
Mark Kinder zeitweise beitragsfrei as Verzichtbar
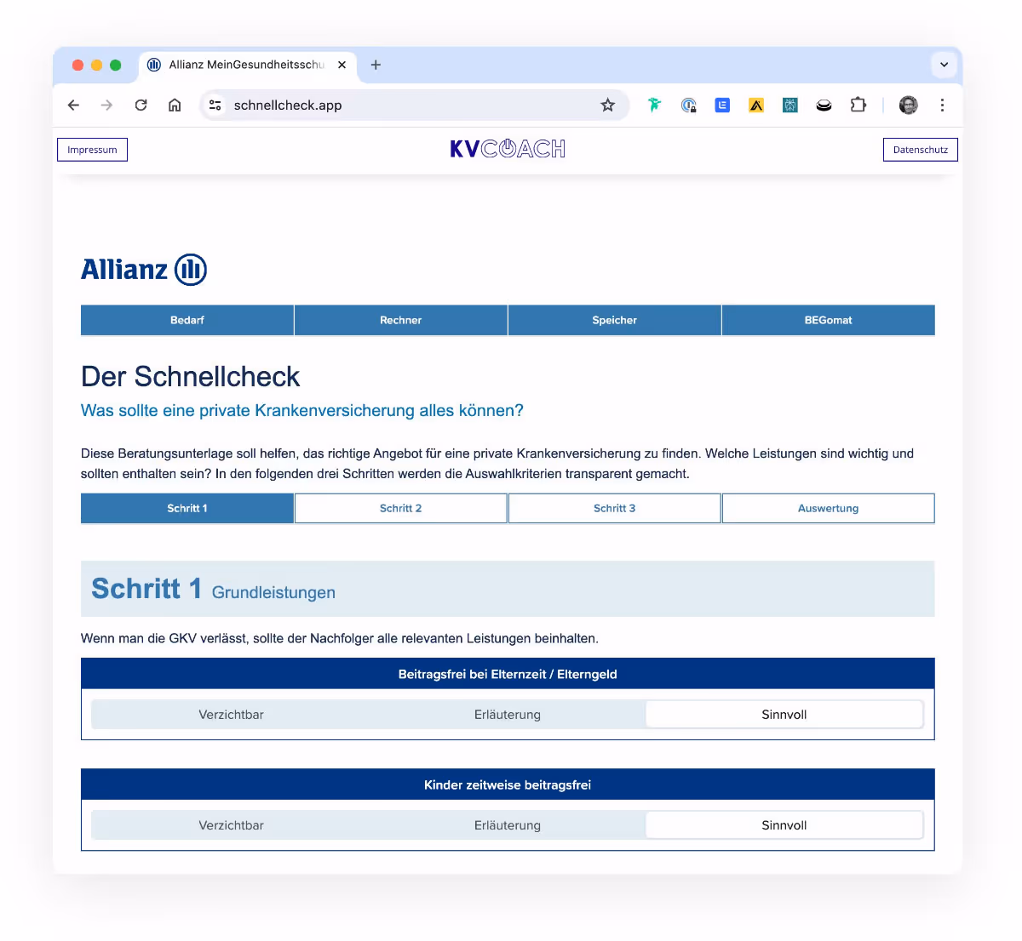click(x=231, y=824)
